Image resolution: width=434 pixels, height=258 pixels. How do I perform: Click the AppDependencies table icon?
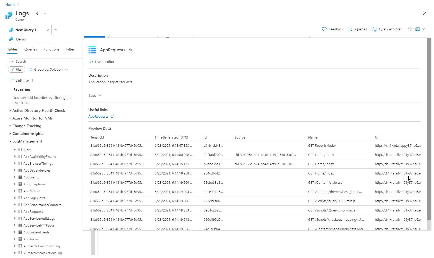[20, 170]
